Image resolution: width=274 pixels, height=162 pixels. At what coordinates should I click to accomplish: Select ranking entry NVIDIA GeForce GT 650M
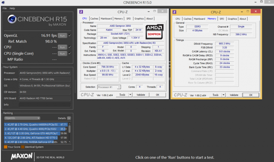[36, 142]
